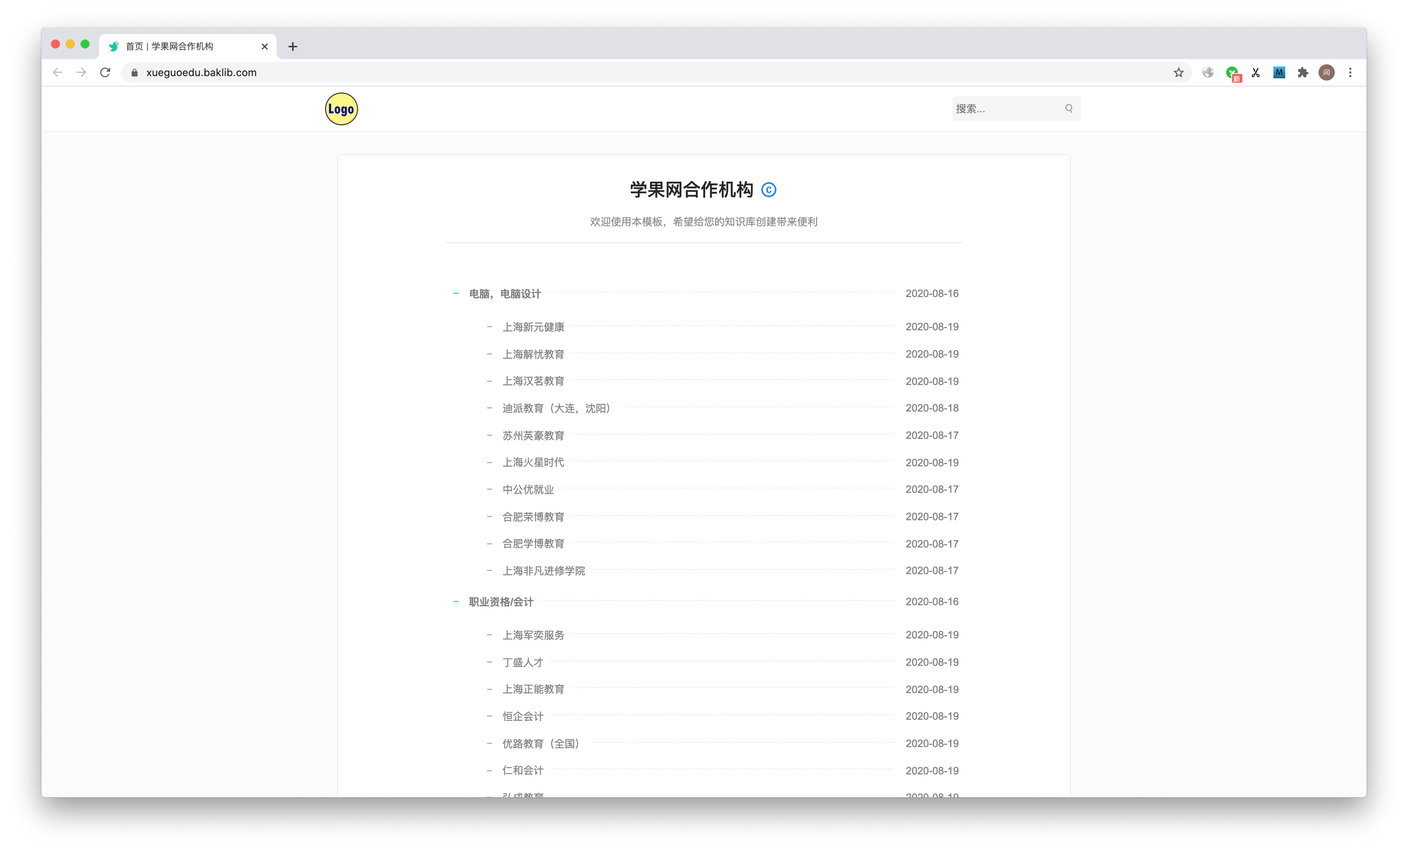Viewport: 1408px width, 852px height.
Task: Open the extensions puzzle icon
Action: [x=1302, y=72]
